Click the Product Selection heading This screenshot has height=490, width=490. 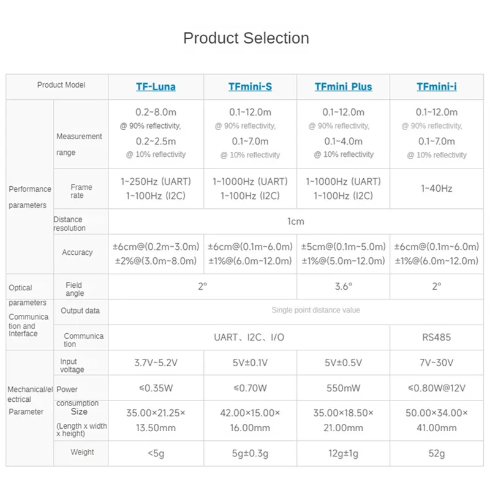click(x=246, y=38)
